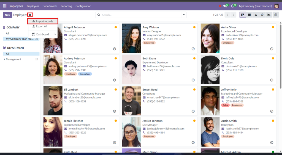Click phone number (555)-169-1352
282x155 pixels.
[x=77, y=101]
